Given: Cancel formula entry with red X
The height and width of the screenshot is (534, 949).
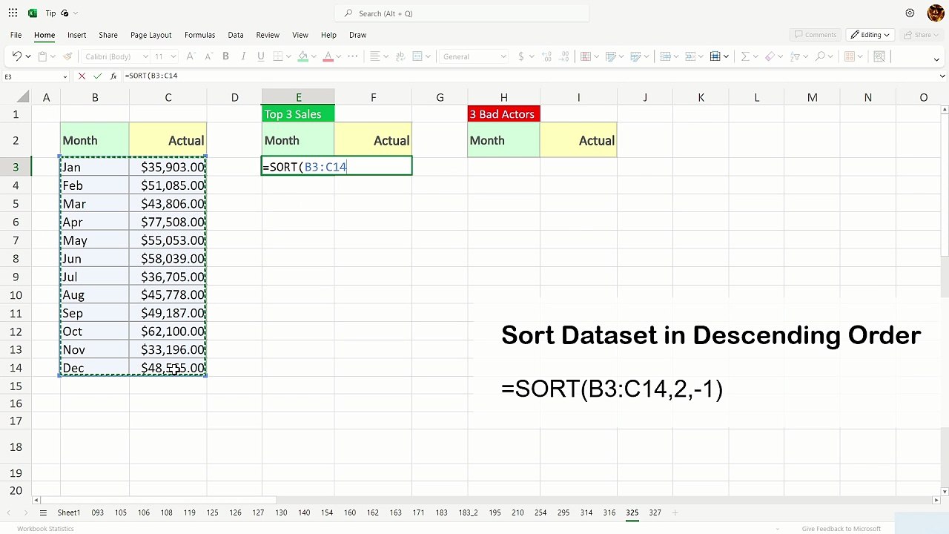Looking at the screenshot, I should click(82, 76).
